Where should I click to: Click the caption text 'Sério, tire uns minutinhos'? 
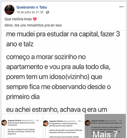pyautogui.click(x=33, y=25)
